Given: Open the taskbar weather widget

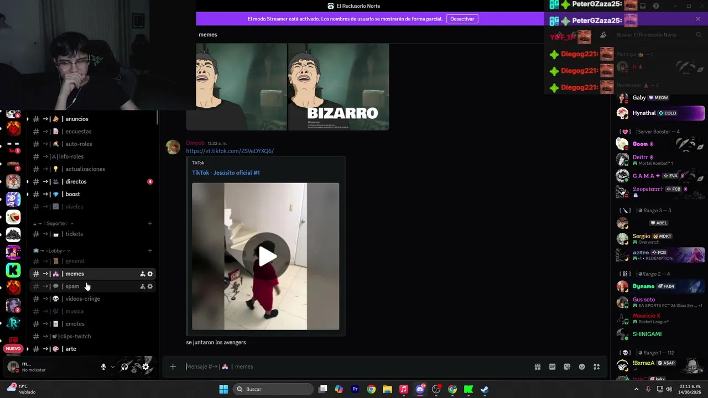Looking at the screenshot, I should pos(21,389).
